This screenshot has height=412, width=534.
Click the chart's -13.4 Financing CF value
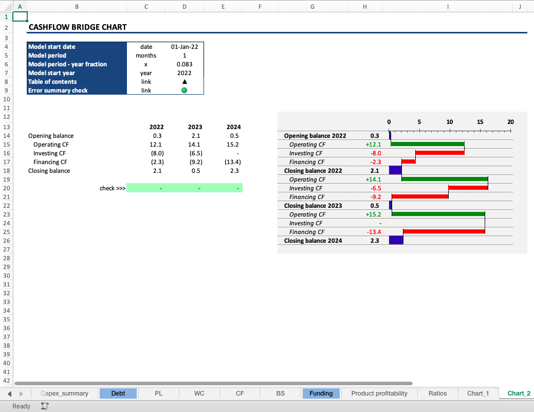[374, 232]
